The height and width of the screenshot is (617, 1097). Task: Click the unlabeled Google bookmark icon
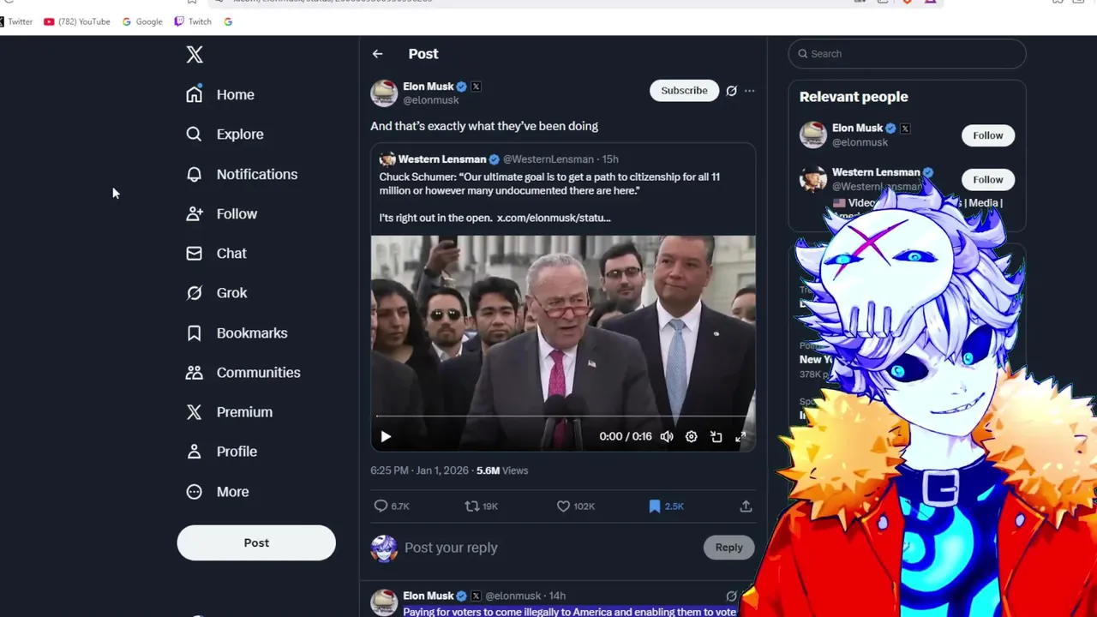228,21
